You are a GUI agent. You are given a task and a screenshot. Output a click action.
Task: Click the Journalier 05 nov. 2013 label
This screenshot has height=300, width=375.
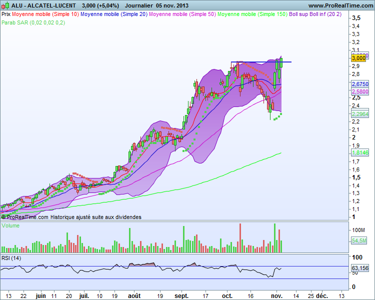coord(156,5)
